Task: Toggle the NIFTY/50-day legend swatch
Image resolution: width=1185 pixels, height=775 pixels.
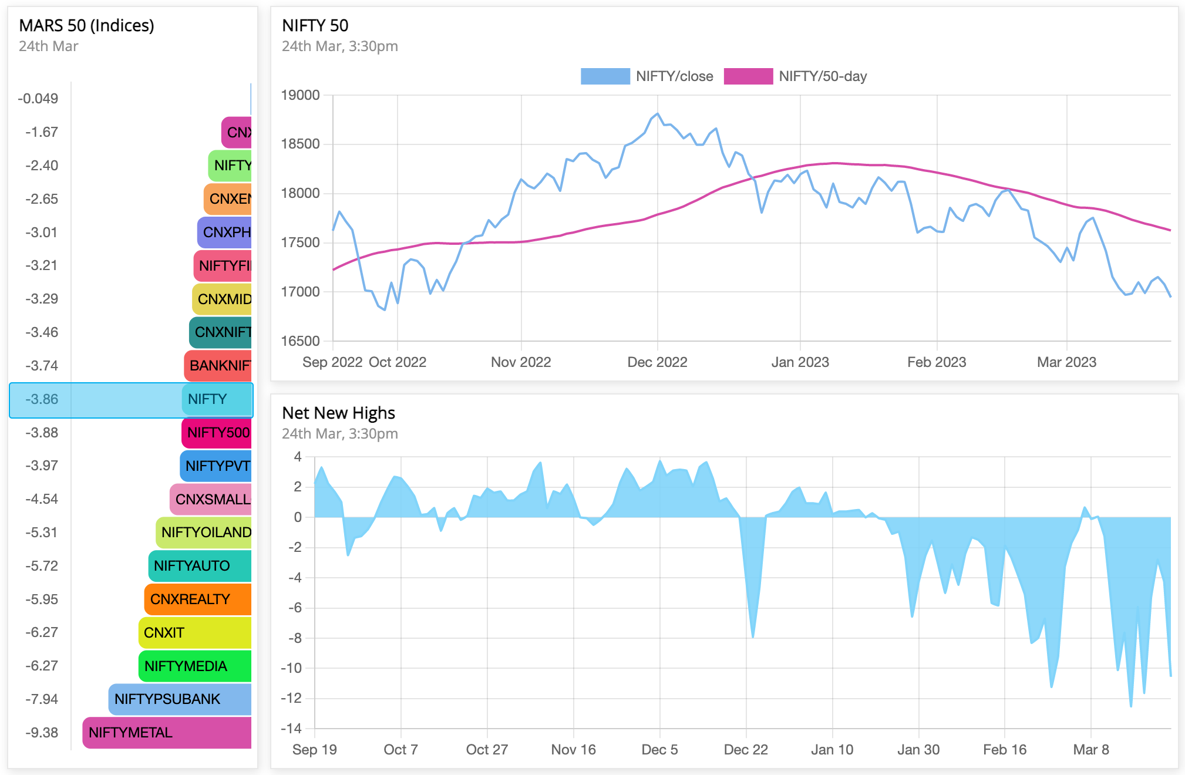Action: [x=748, y=76]
